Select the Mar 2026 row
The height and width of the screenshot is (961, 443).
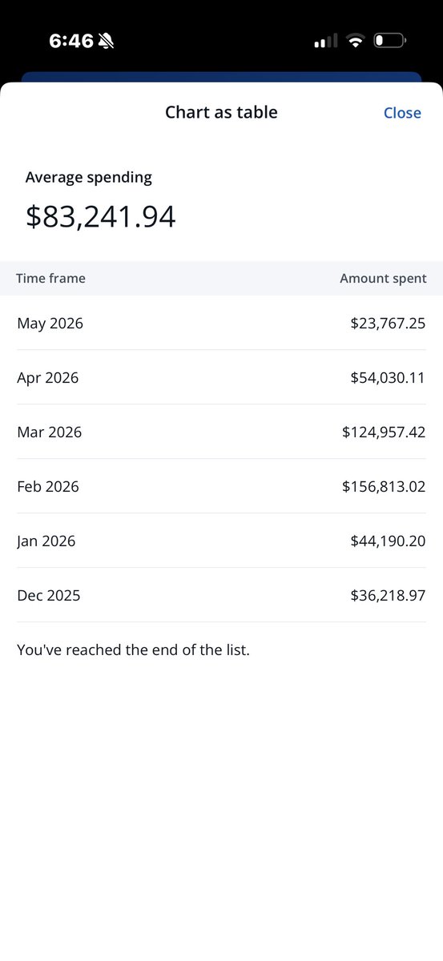click(221, 432)
